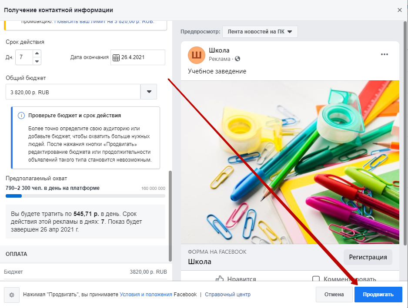Click the ФОРМА НА FACEBOOK label

click(x=217, y=252)
